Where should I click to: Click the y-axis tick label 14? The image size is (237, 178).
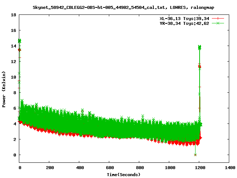click(x=13, y=46)
